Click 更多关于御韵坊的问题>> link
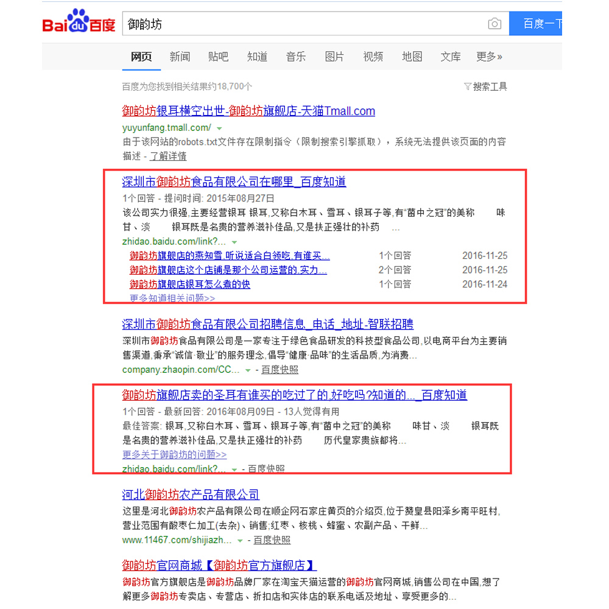 [174, 454]
